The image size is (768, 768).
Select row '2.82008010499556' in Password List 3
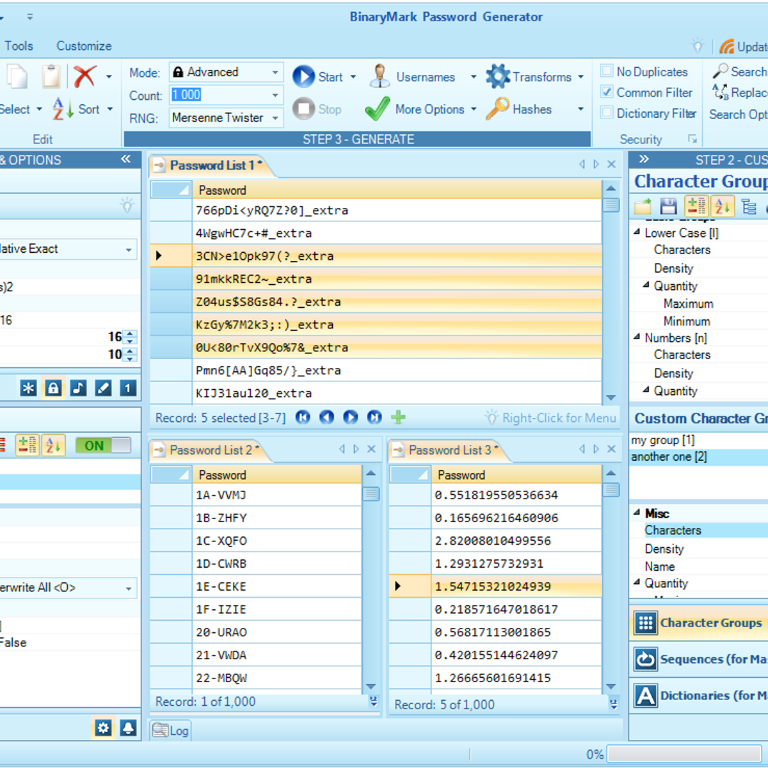pos(516,541)
